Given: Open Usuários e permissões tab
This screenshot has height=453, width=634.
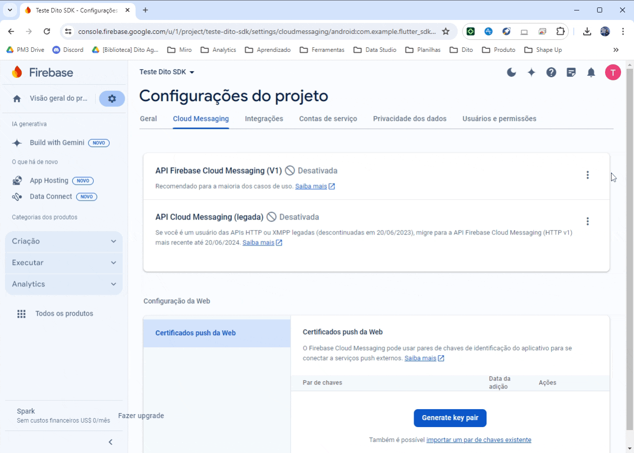Looking at the screenshot, I should [499, 119].
